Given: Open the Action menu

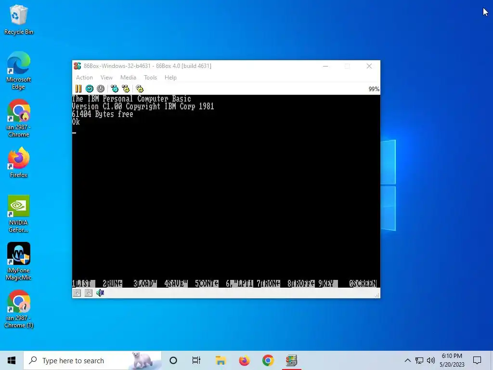Looking at the screenshot, I should (x=84, y=78).
